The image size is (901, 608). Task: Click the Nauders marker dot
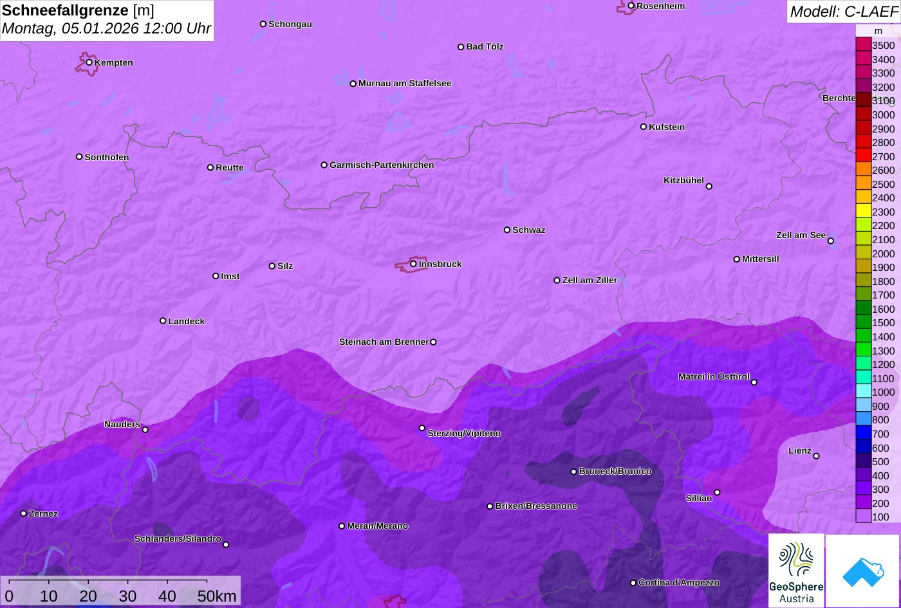[145, 430]
